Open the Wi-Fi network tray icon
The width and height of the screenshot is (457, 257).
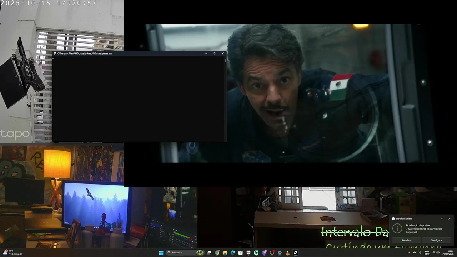coord(434,252)
